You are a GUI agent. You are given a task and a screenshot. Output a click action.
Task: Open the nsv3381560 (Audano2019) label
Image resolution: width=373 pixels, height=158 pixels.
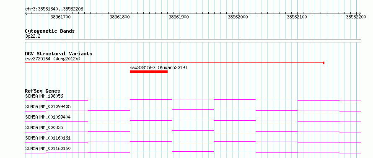pos(158,67)
